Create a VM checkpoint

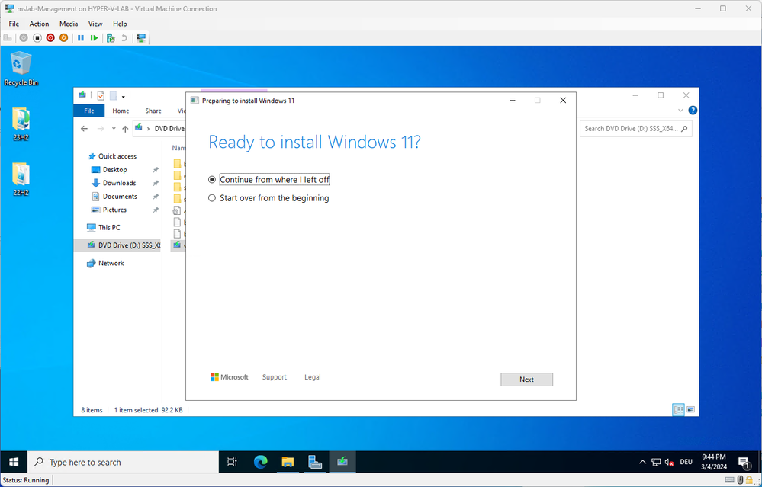click(x=111, y=37)
